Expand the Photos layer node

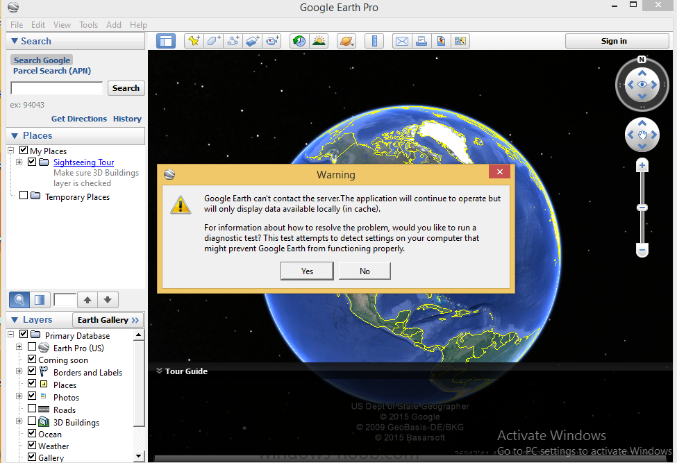[19, 396]
